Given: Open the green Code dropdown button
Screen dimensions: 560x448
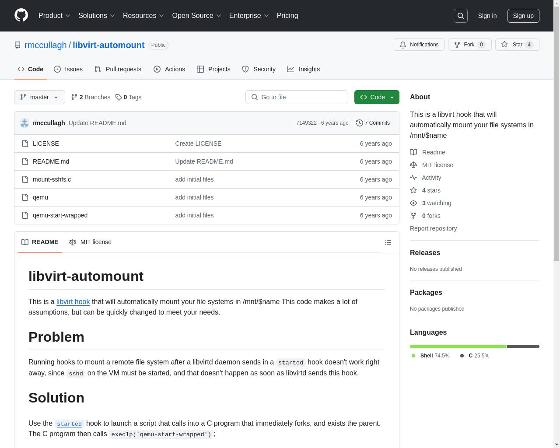Looking at the screenshot, I should click(x=377, y=97).
